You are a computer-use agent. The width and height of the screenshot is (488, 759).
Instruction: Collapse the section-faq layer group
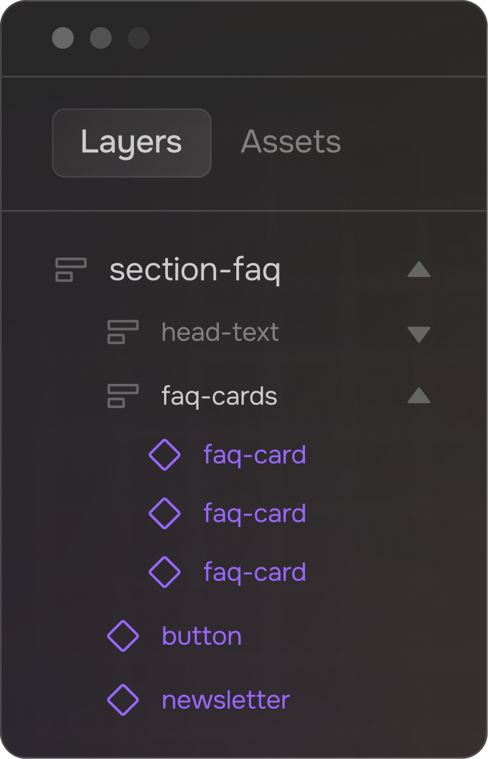click(x=419, y=270)
